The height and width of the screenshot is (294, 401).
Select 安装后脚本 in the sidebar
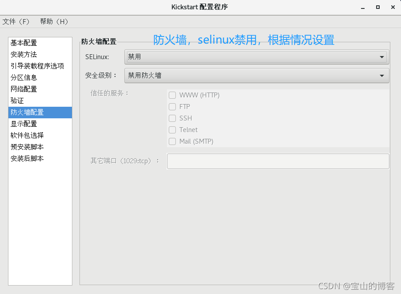pyautogui.click(x=27, y=158)
